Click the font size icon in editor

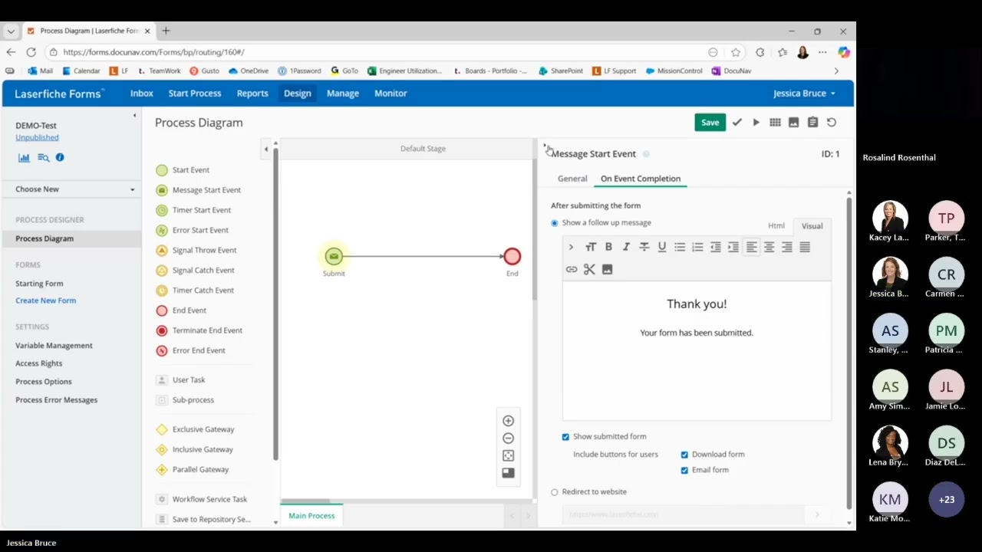[591, 247]
